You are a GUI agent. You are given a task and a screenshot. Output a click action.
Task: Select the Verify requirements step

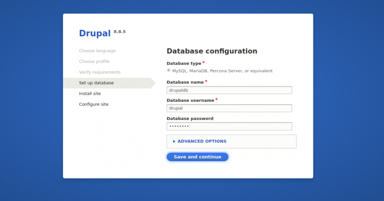pos(100,72)
